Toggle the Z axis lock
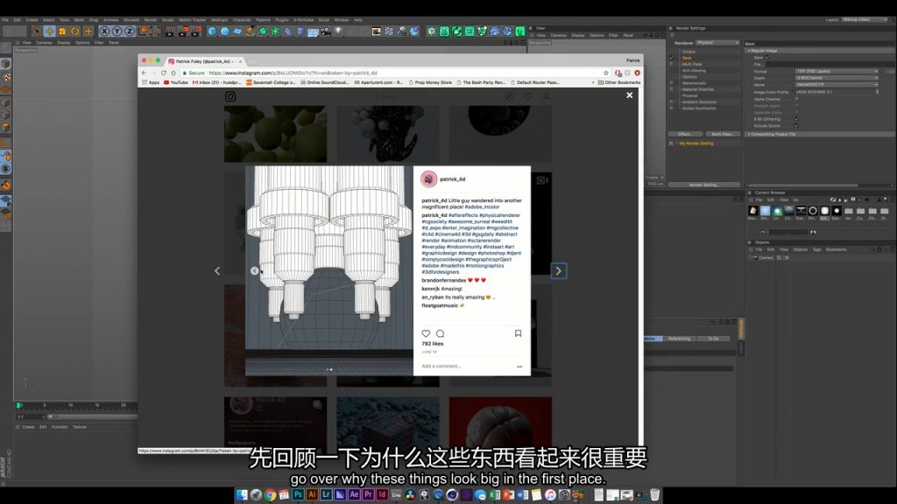 pyautogui.click(x=130, y=31)
